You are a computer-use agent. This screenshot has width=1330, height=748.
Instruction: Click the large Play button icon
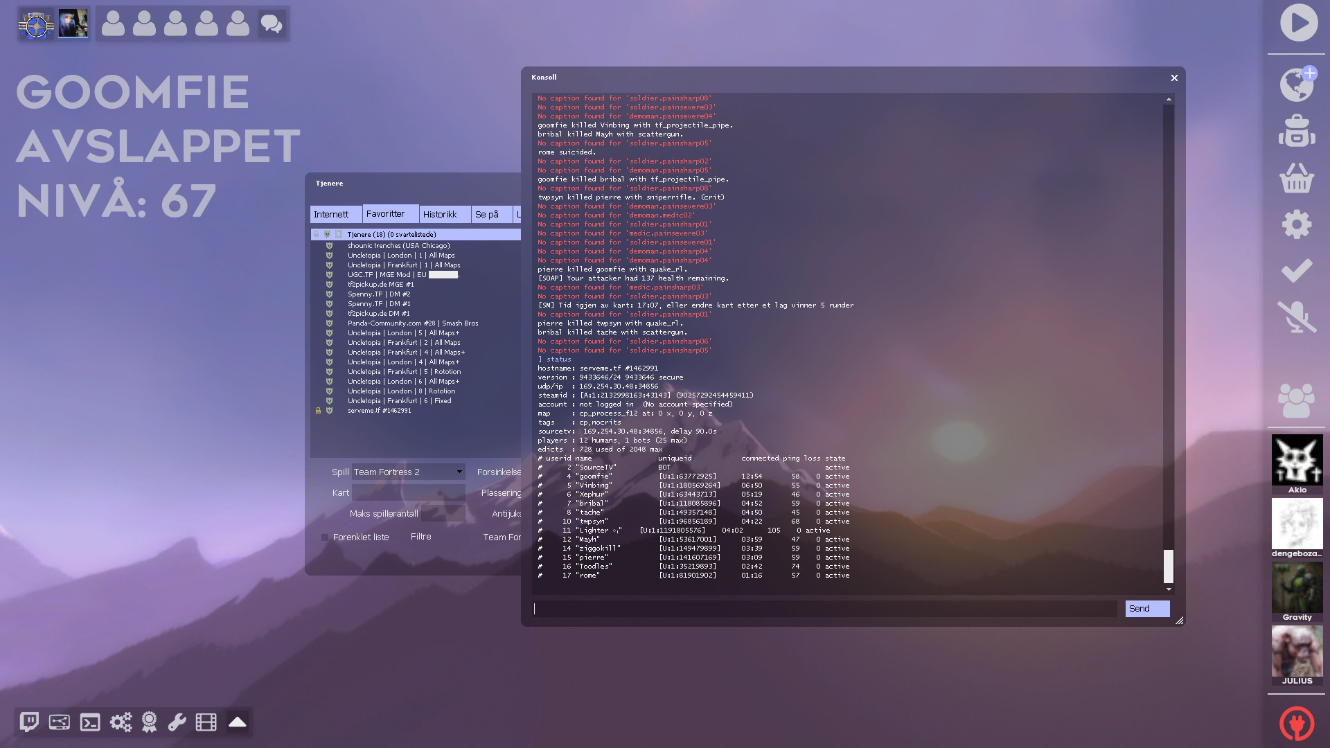coord(1298,23)
